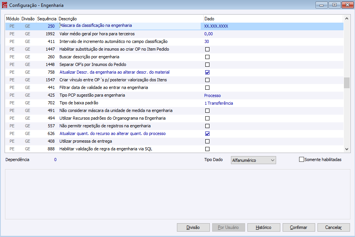Tick 'Criar vínculo entre OP´s' checkbox
The width and height of the screenshot is (355, 237).
coord(207,80)
